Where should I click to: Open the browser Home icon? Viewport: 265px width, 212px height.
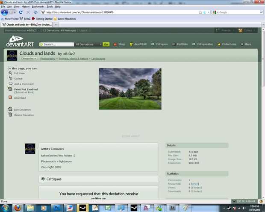point(35,12)
